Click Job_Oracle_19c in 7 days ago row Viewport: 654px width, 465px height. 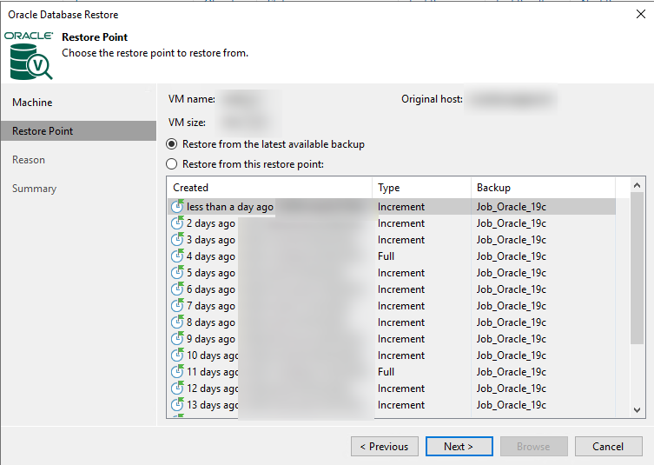tap(512, 306)
